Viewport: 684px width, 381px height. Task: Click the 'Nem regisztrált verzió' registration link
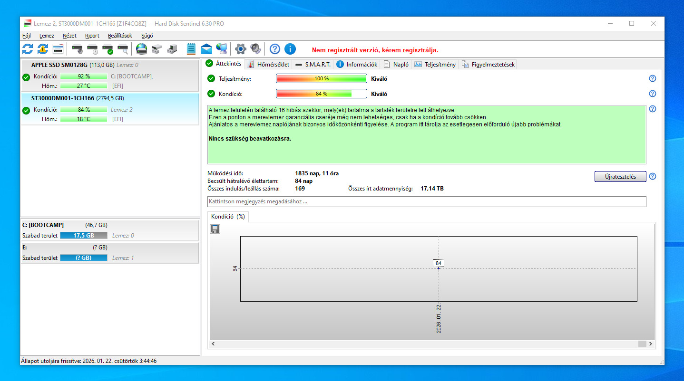coord(375,50)
